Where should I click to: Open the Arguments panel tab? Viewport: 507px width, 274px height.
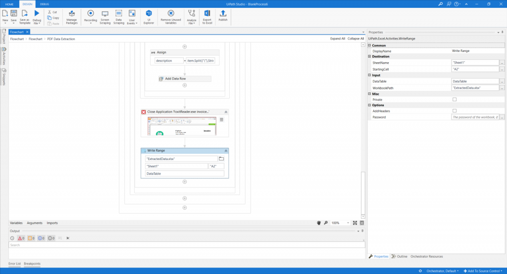click(35, 223)
